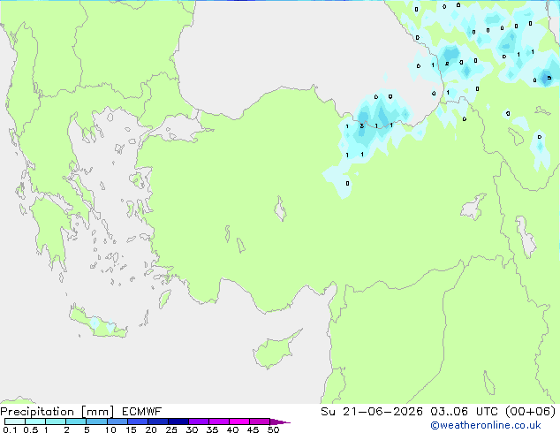The height and width of the screenshot is (433, 560).
Task: Click the 2–5 mm legend color swatch
Action: click(76, 422)
